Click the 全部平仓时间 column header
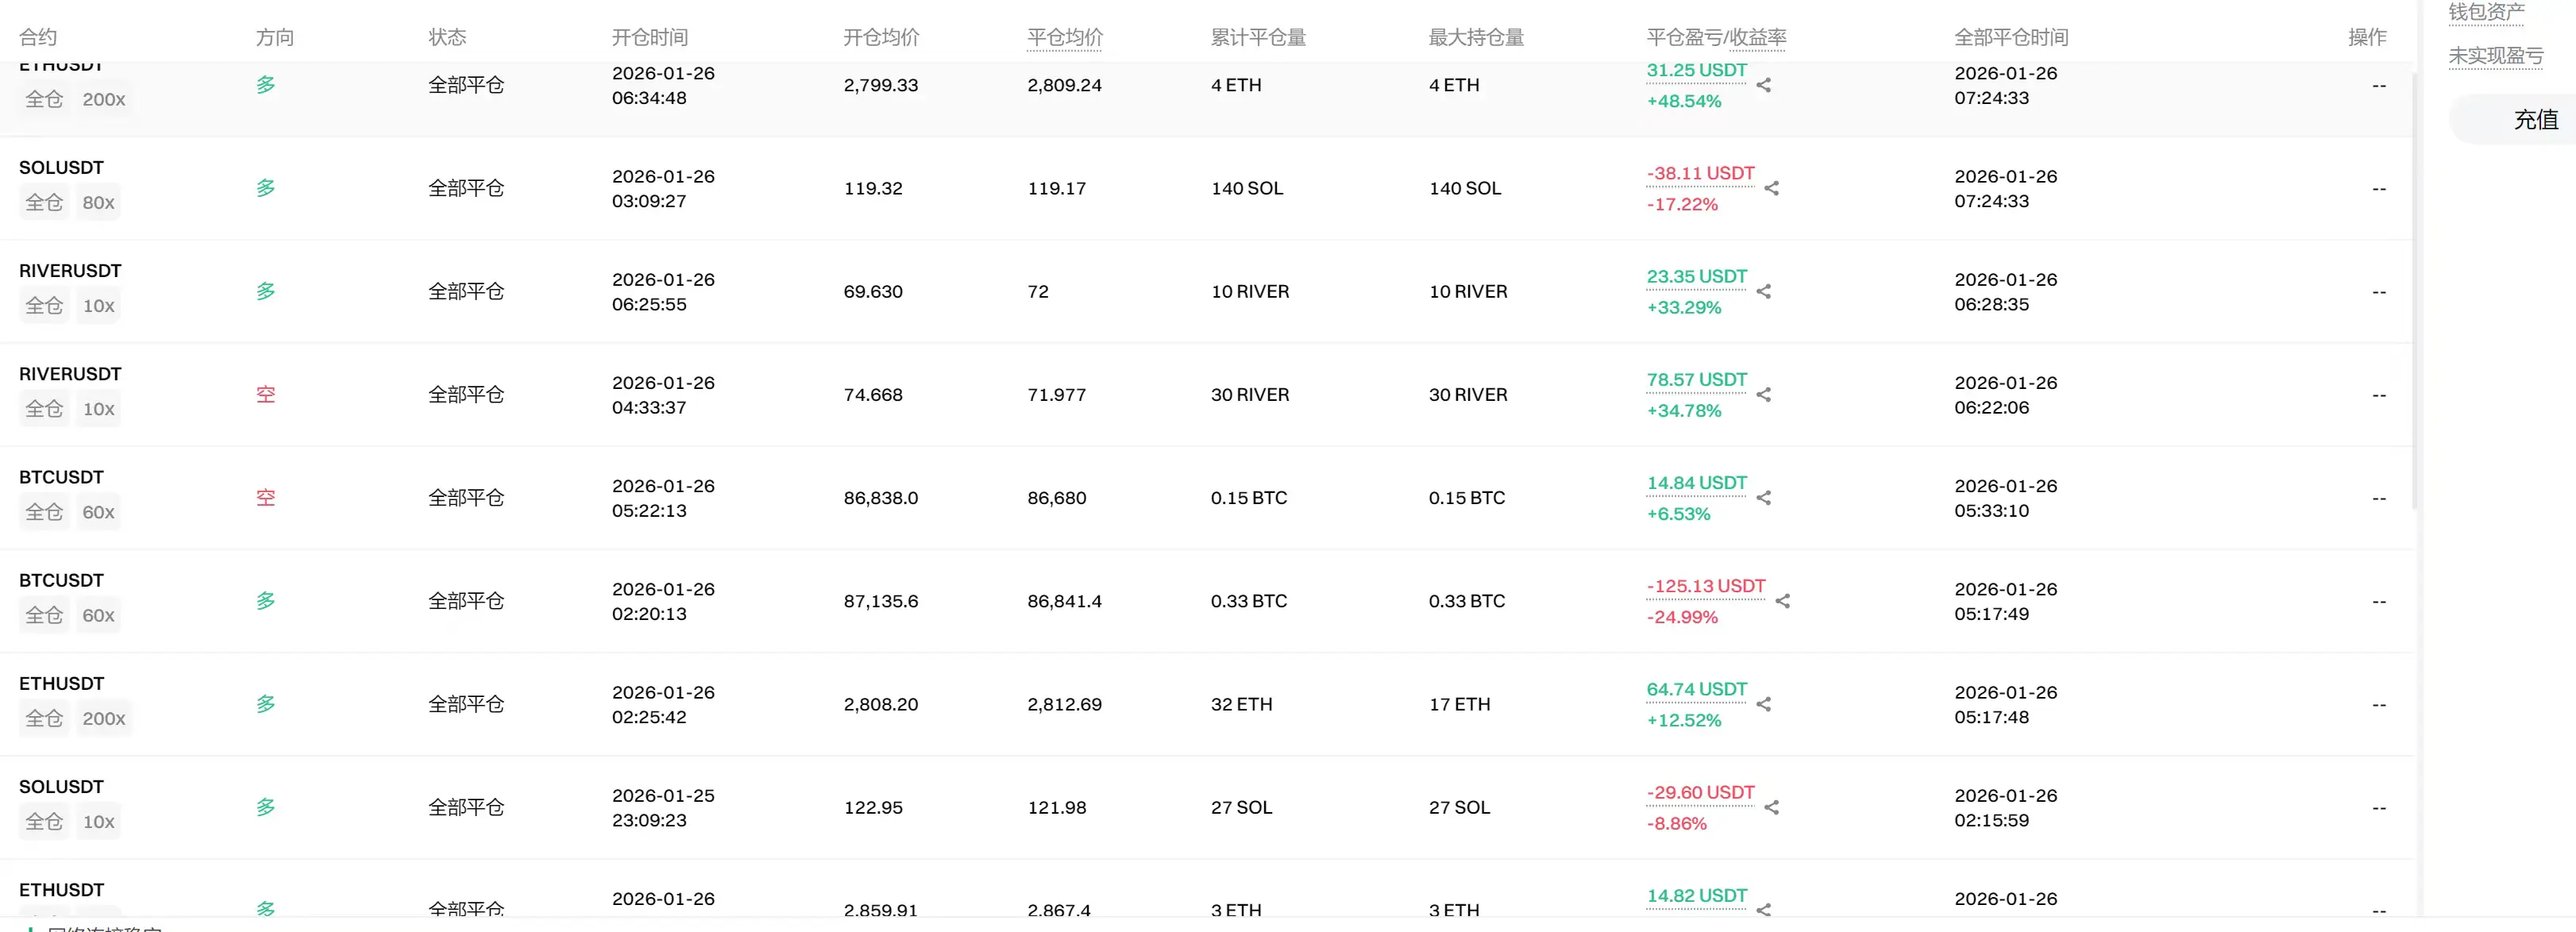This screenshot has height=932, width=2576. point(2011,38)
